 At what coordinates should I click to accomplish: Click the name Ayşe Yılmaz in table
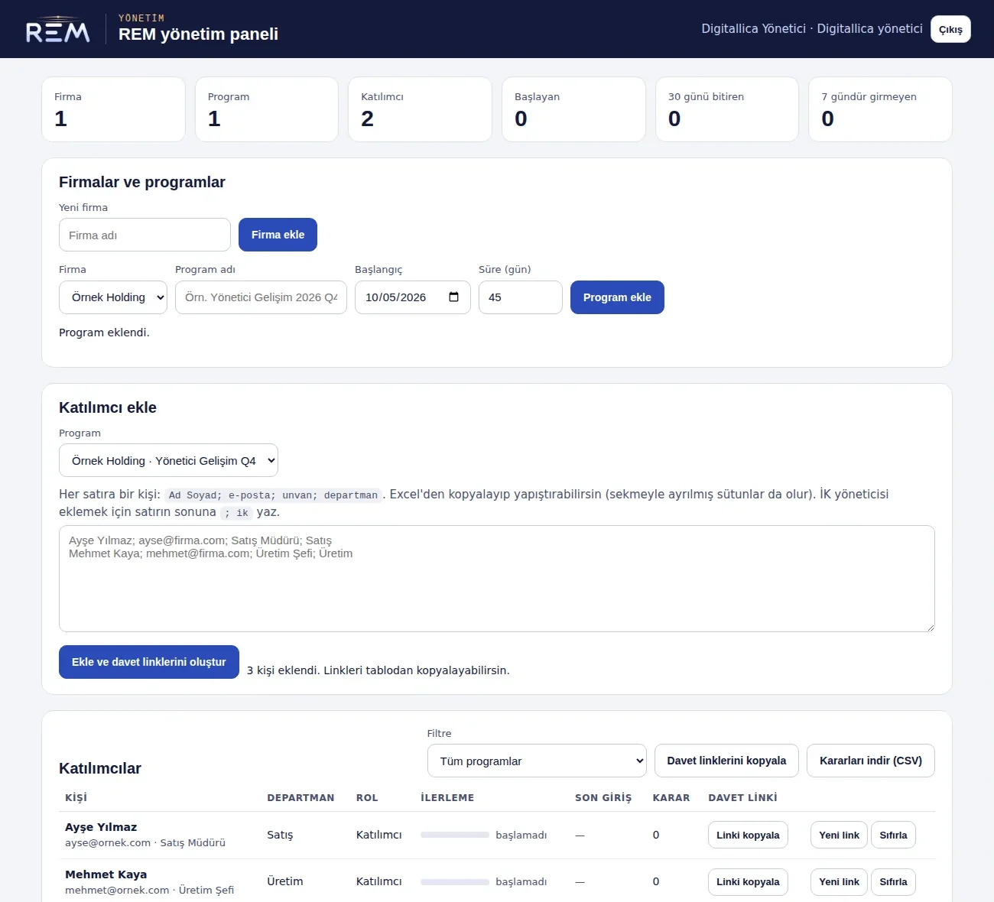[101, 827]
